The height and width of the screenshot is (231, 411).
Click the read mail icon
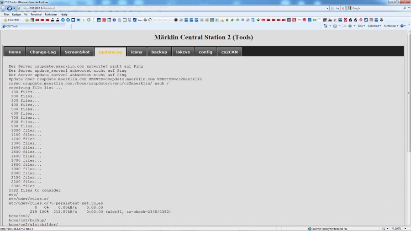click(x=344, y=26)
